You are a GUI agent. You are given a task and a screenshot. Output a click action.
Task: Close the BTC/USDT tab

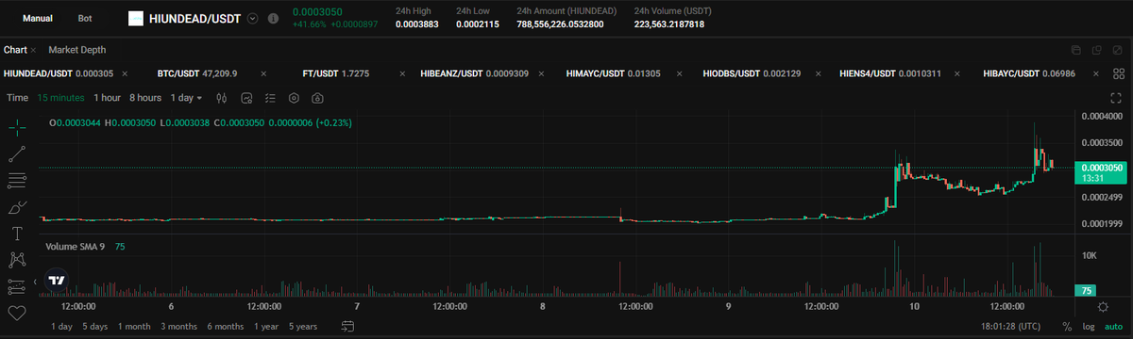pos(263,73)
